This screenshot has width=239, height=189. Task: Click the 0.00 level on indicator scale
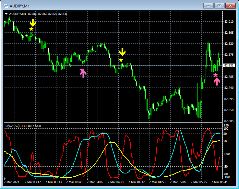(227, 154)
